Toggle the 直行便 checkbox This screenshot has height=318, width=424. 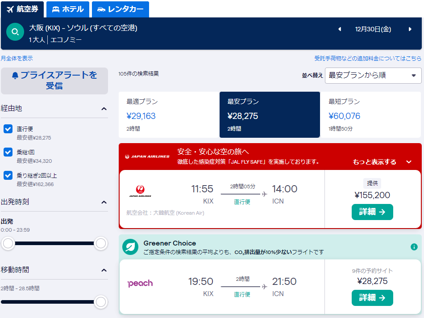tap(8, 129)
